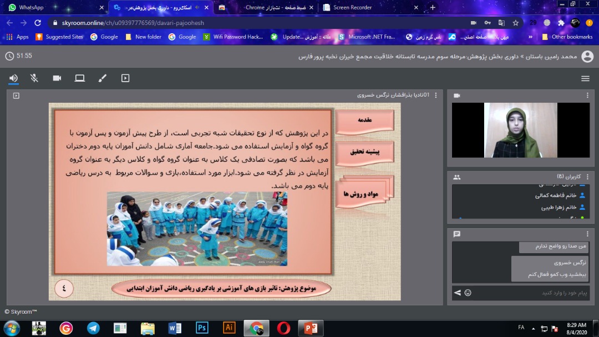Click the session timer clock icon
Viewport: 599px width, 337px height.
tap(9, 56)
